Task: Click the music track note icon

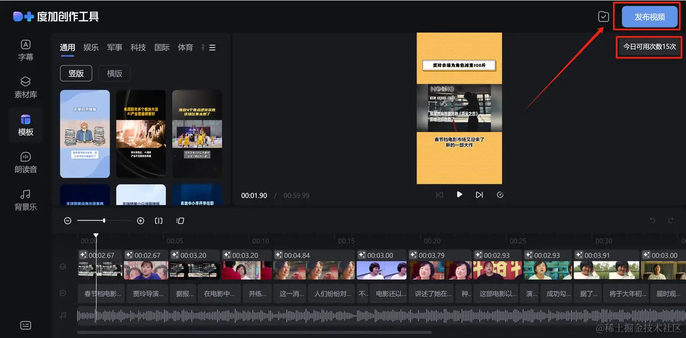Action: (63, 316)
